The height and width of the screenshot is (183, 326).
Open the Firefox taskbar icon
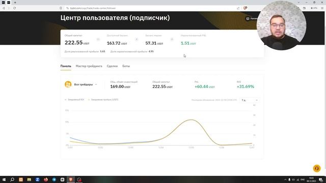tap(46, 179)
